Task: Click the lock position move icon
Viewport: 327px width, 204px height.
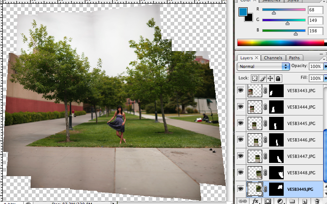Action: pos(270,78)
